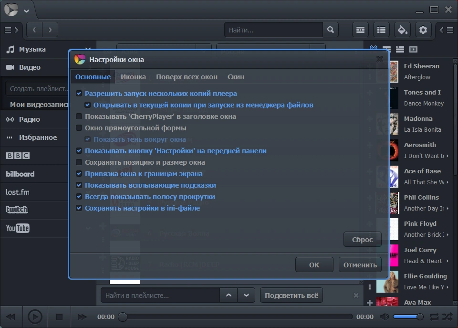Expand Head & Heart track arrow
This screenshot has height=328, width=458.
[x=448, y=261]
